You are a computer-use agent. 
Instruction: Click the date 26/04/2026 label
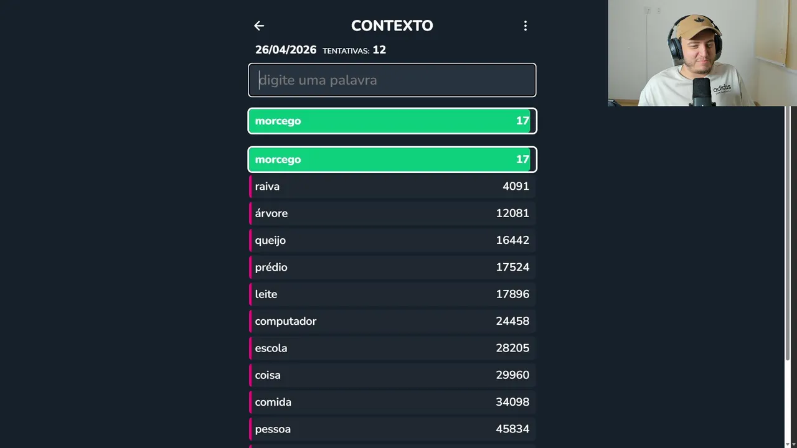(286, 50)
